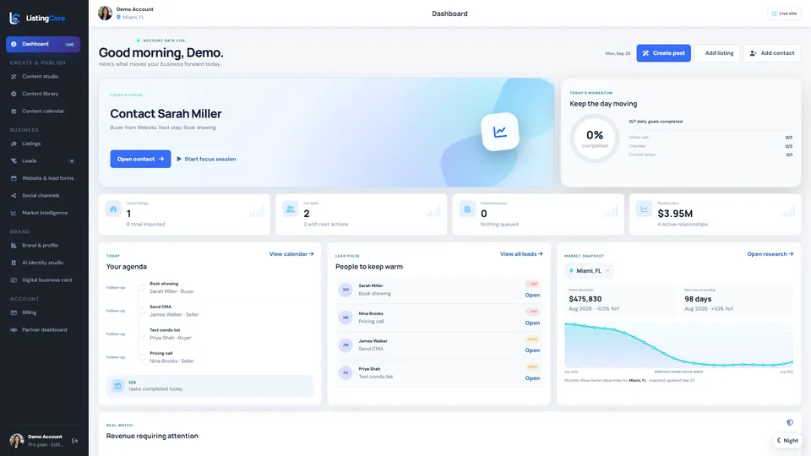Open Market intelligence page
811x456 pixels.
(45, 213)
